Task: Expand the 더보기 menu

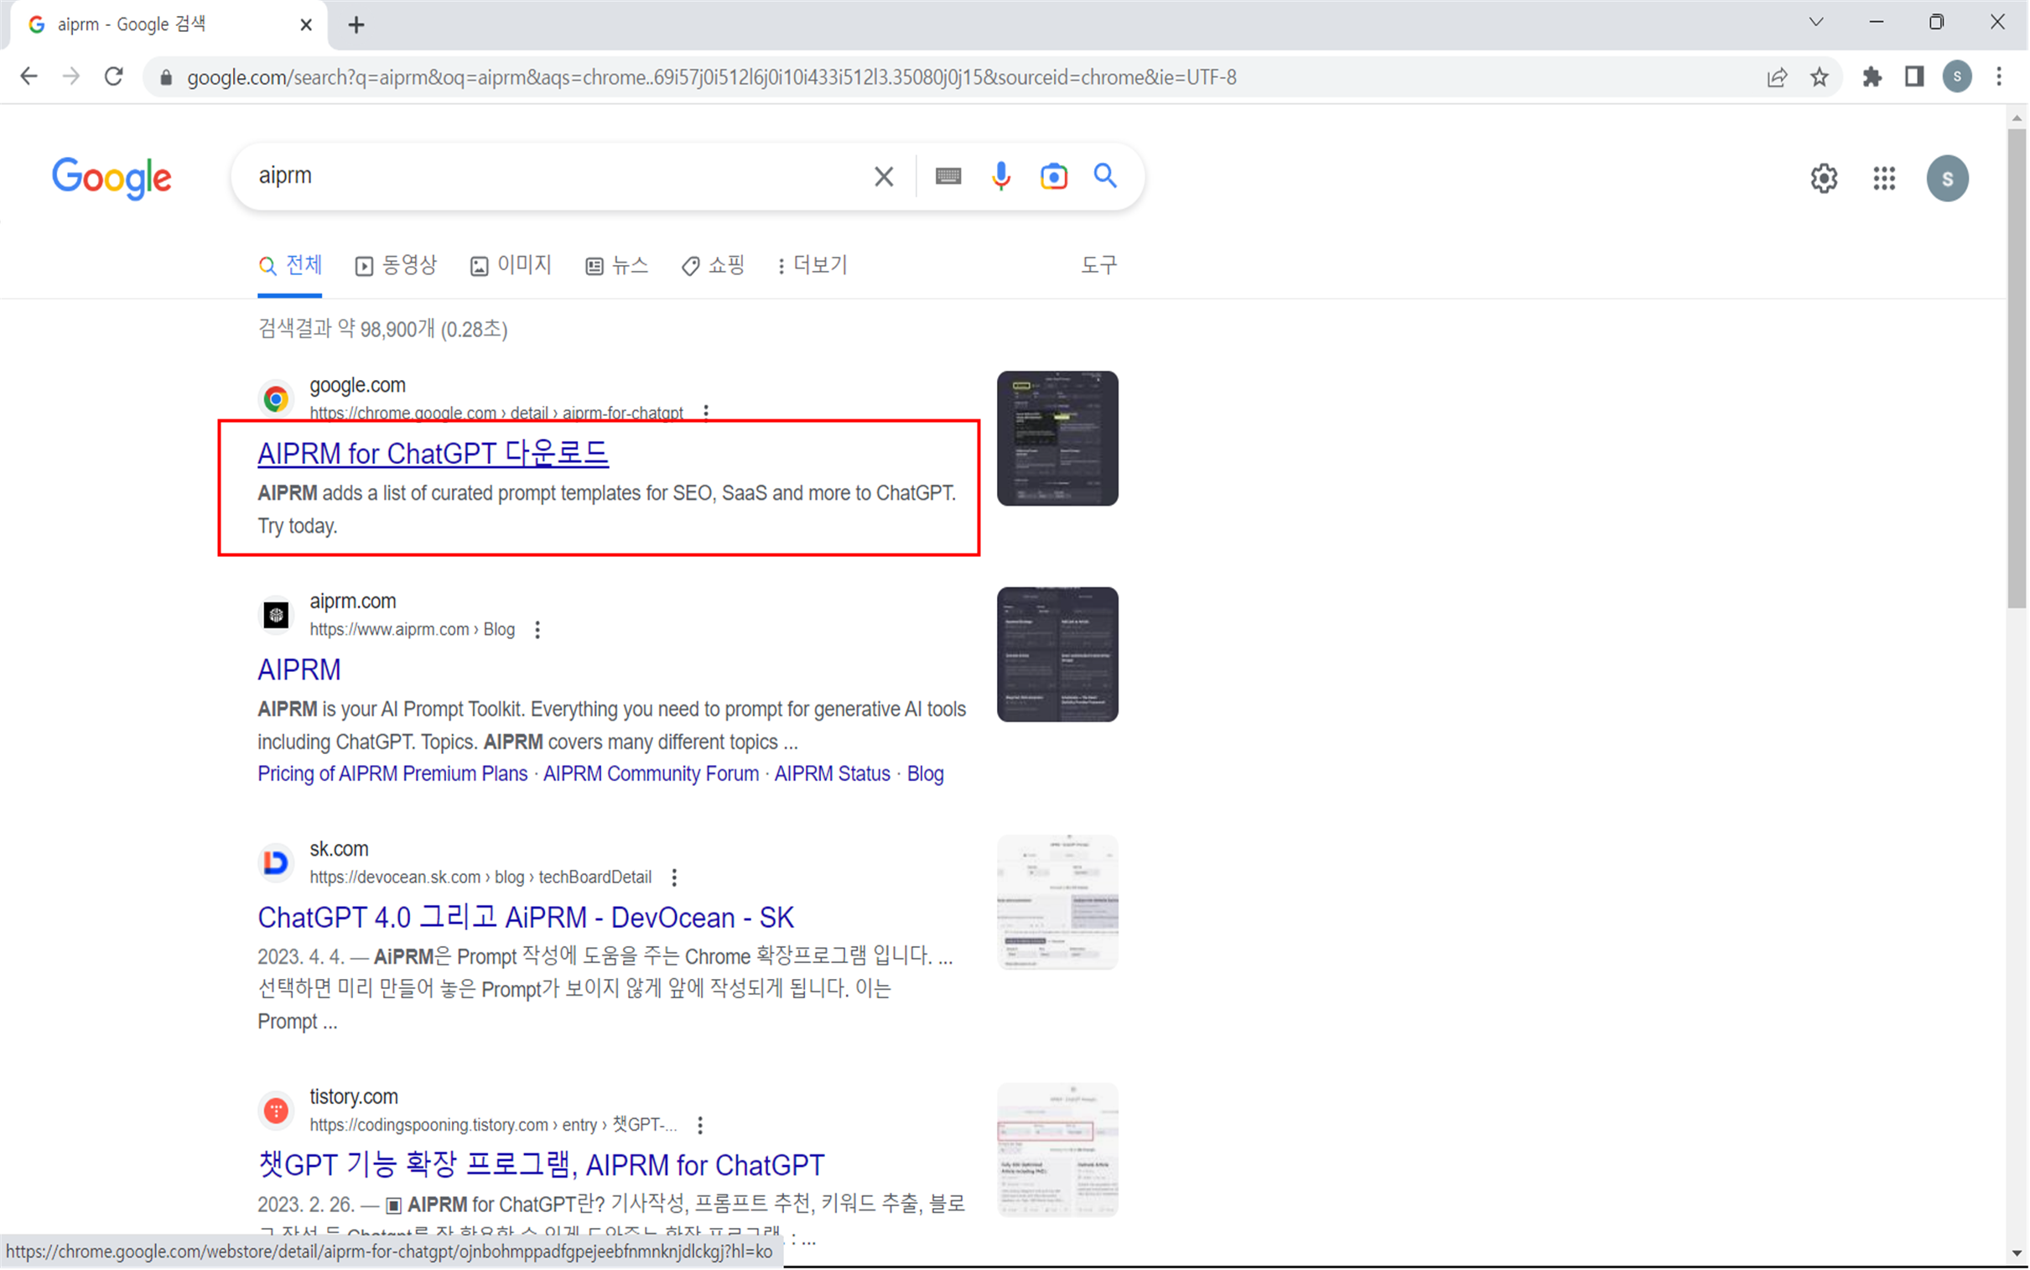Action: click(x=812, y=266)
